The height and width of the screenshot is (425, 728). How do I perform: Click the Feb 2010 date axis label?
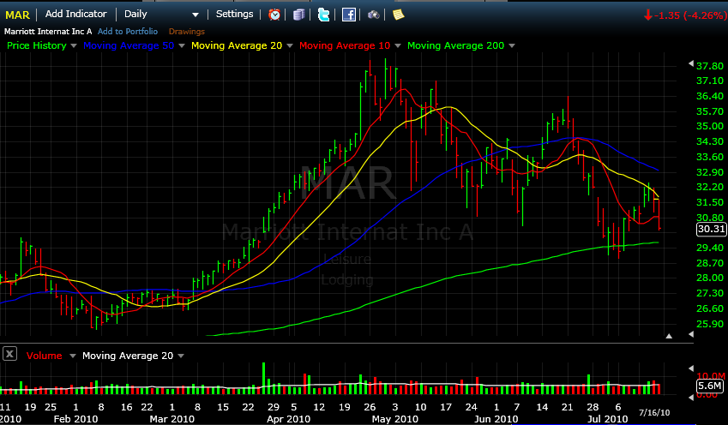point(75,419)
